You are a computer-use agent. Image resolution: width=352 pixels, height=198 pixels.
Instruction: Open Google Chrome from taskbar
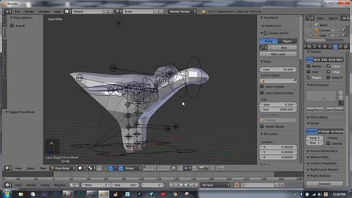175,194
